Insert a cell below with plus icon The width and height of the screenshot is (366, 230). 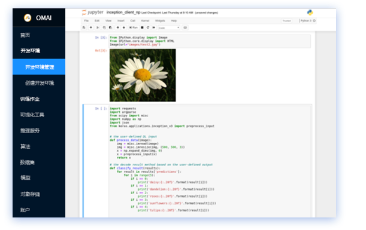91,27
